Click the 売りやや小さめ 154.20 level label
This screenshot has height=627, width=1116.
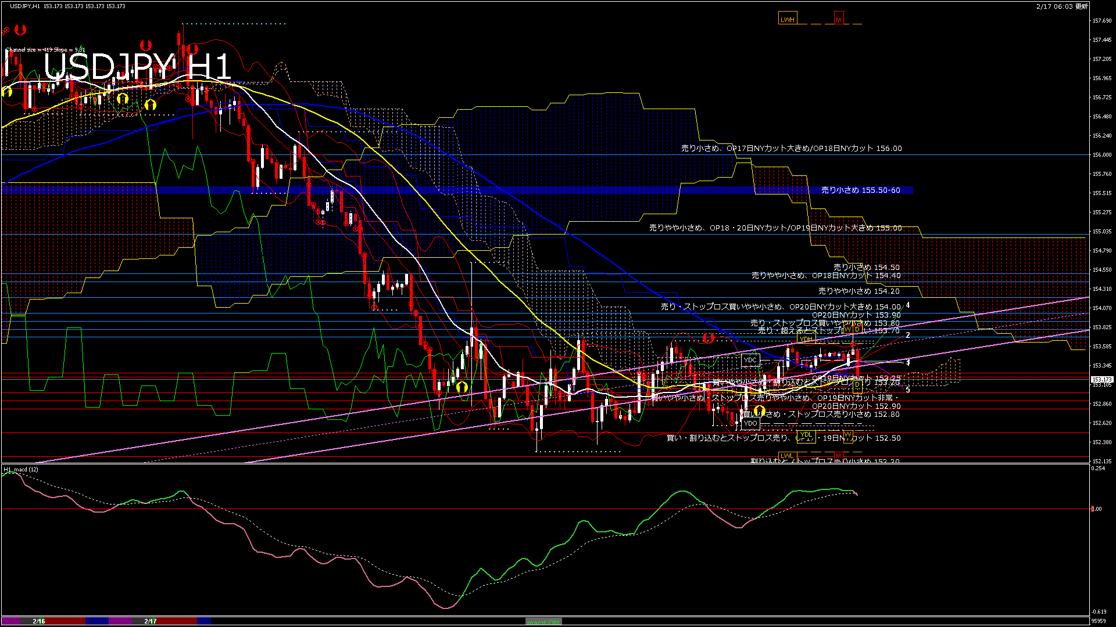tap(859, 291)
